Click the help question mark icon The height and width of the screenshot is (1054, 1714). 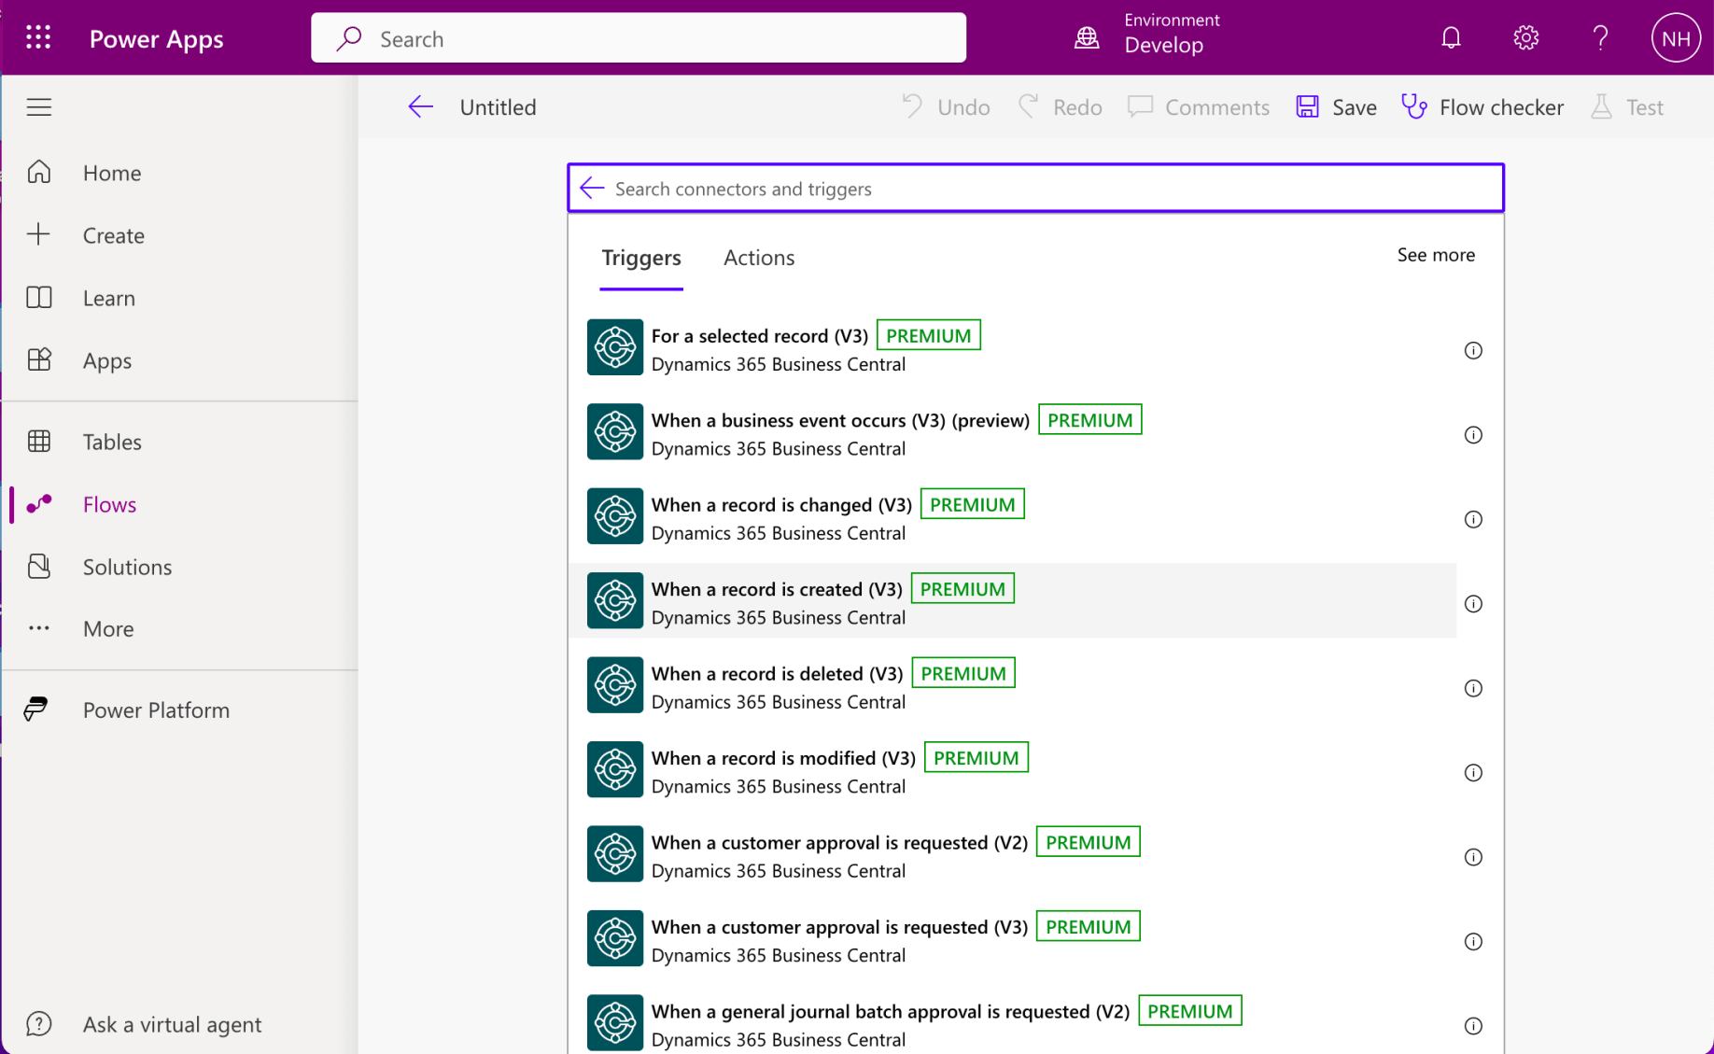point(1600,37)
